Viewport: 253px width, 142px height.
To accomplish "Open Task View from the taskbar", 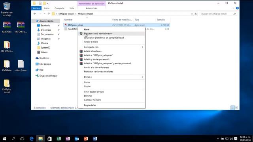I will (22, 138).
